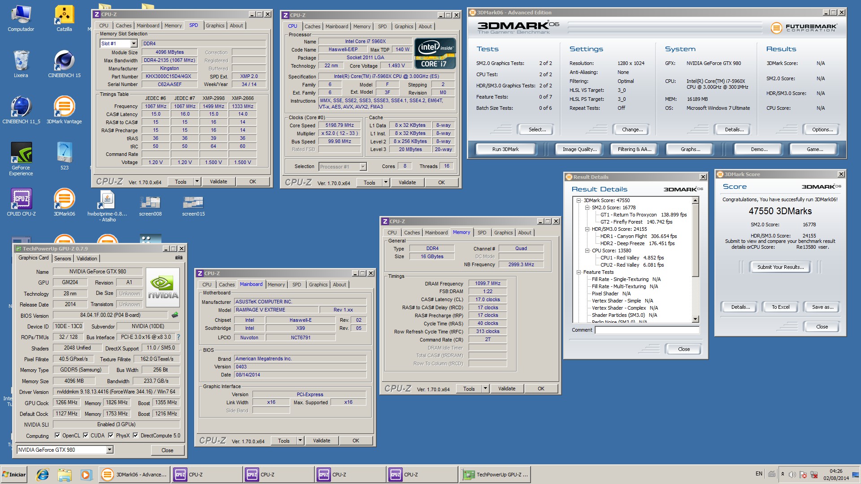The height and width of the screenshot is (484, 861).
Task: Switch to Caches tab in SPD CPU-Z window
Action: click(123, 26)
